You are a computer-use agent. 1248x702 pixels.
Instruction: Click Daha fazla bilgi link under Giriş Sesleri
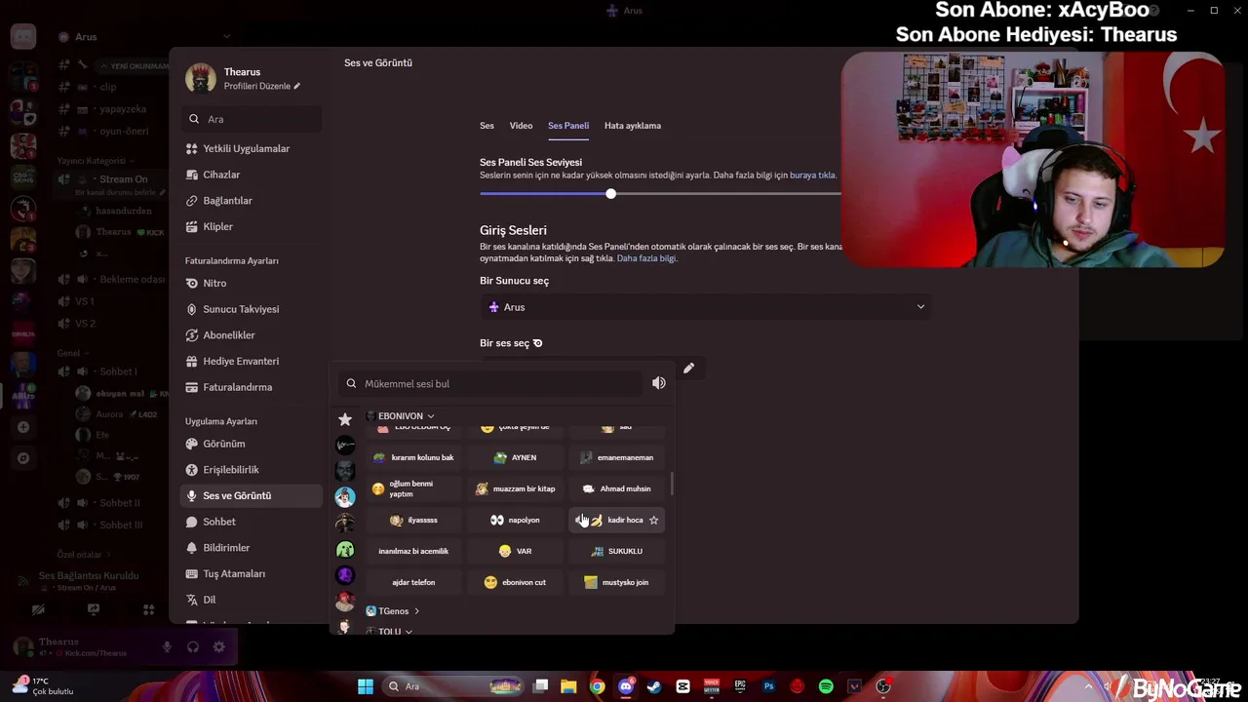pos(645,258)
